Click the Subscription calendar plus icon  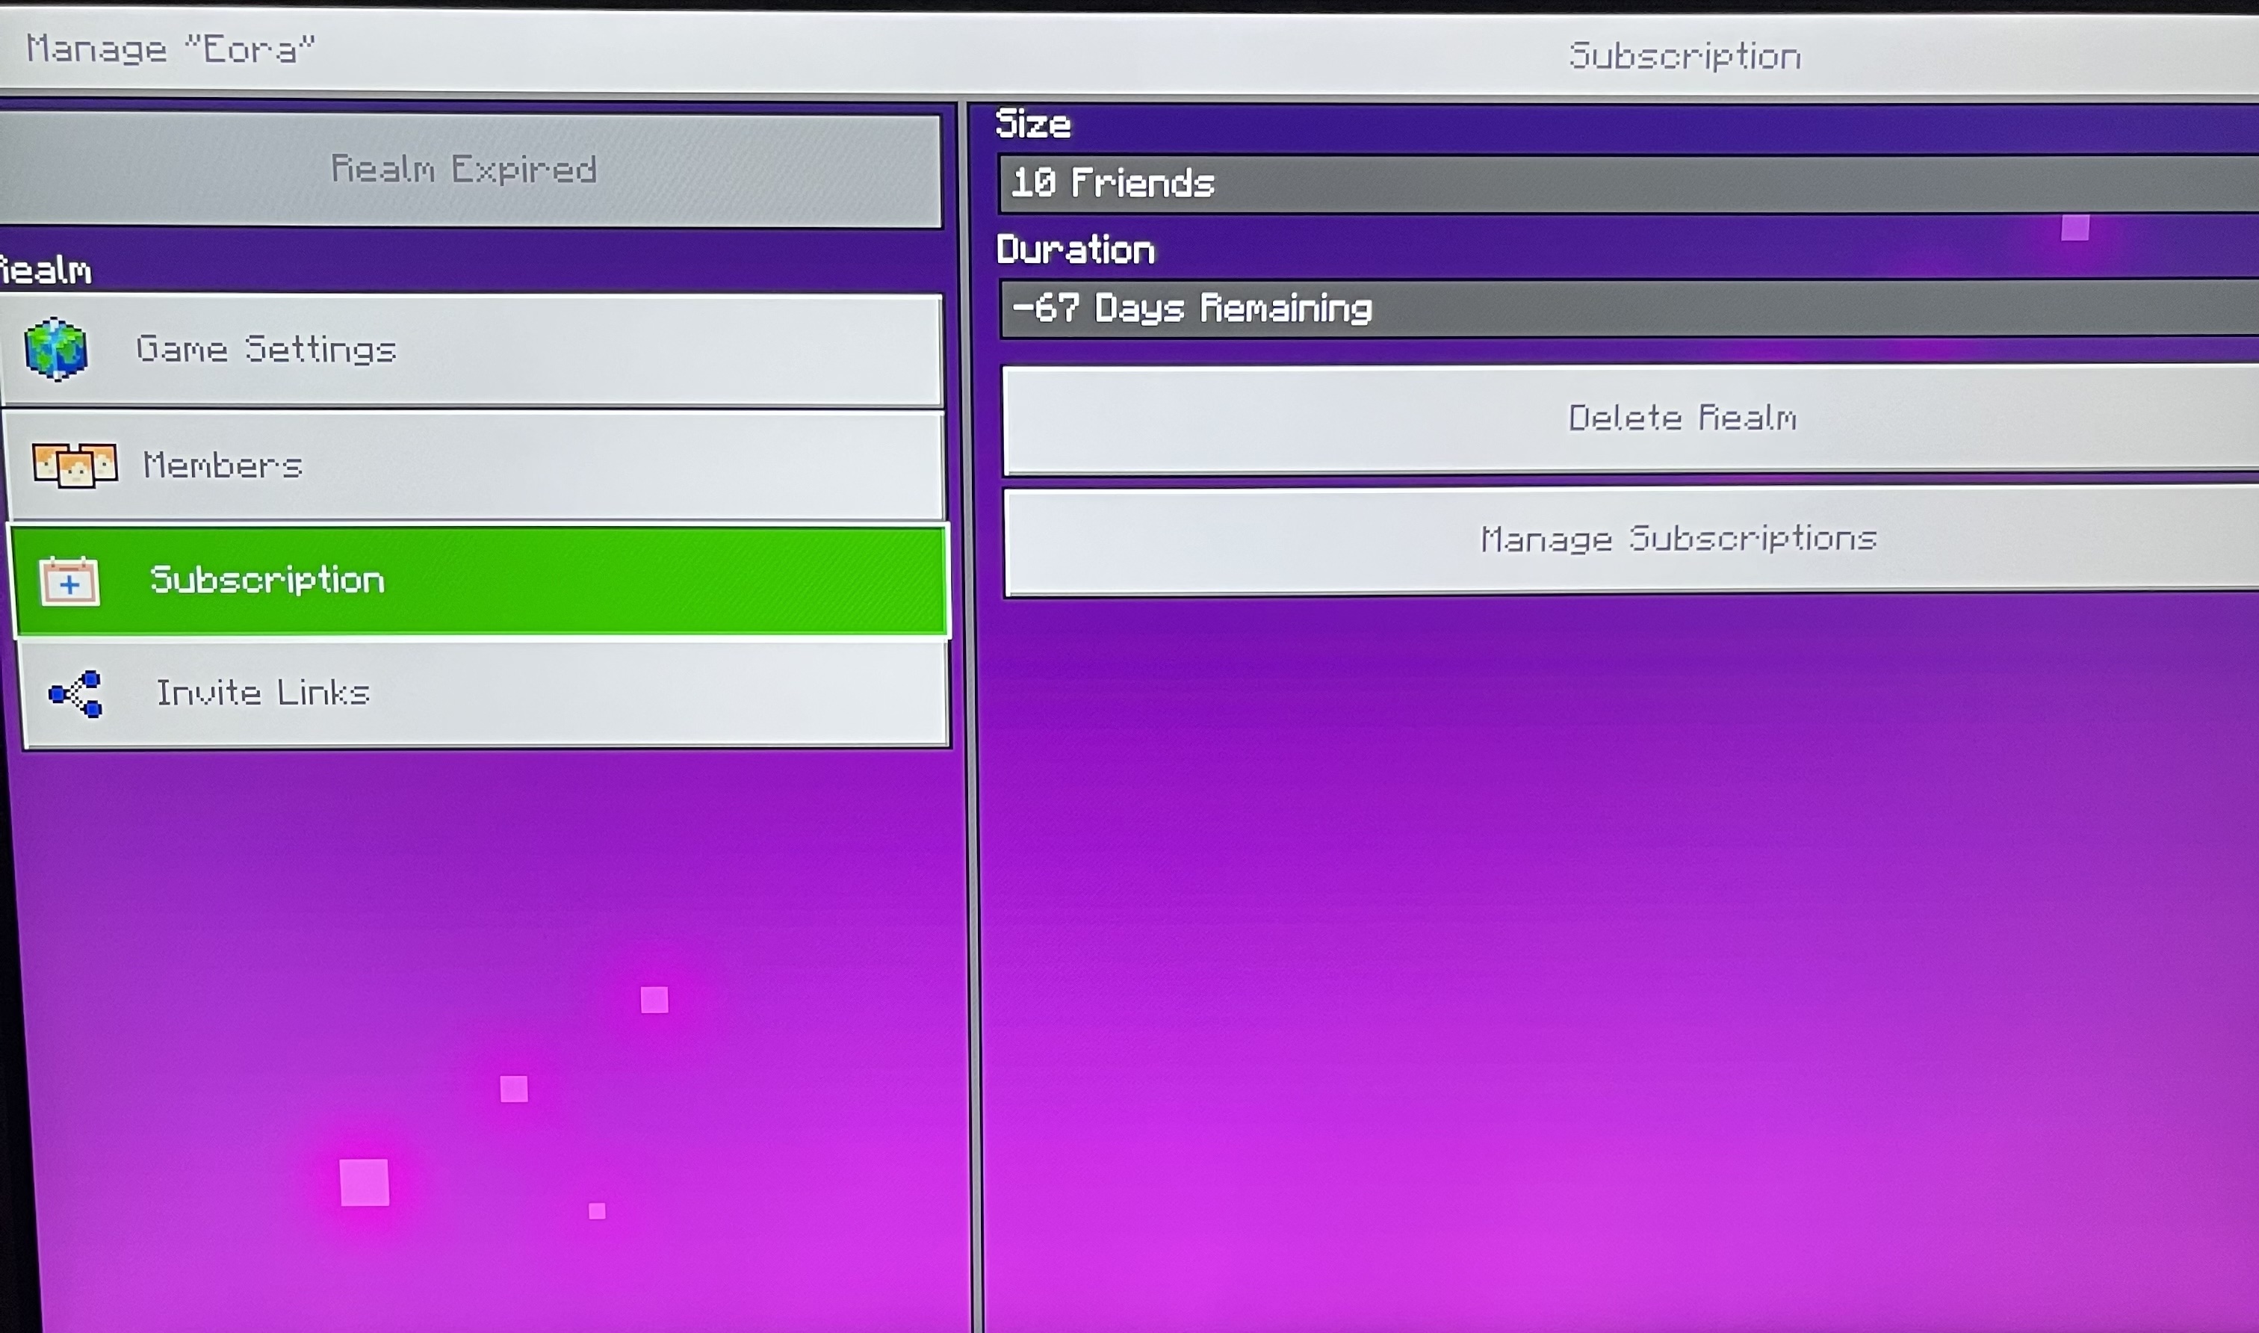pos(70,582)
